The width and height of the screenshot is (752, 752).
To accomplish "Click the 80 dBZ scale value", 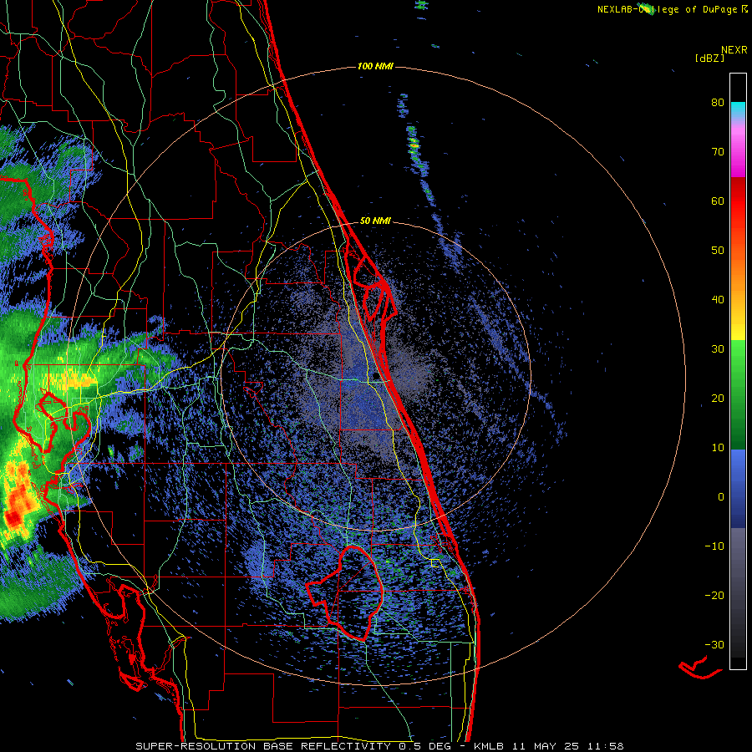I will (718, 103).
